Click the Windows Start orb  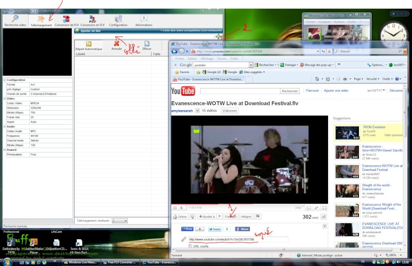7,262
